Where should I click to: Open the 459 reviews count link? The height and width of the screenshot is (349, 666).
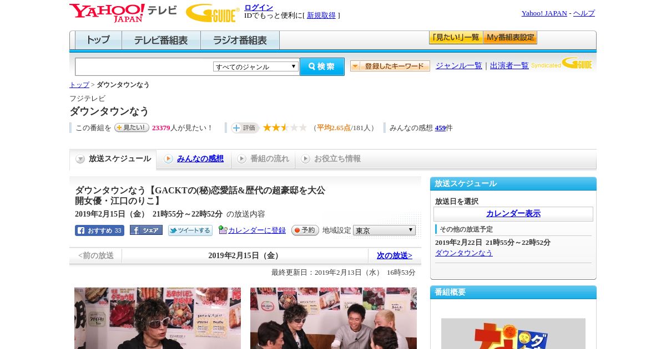point(440,128)
